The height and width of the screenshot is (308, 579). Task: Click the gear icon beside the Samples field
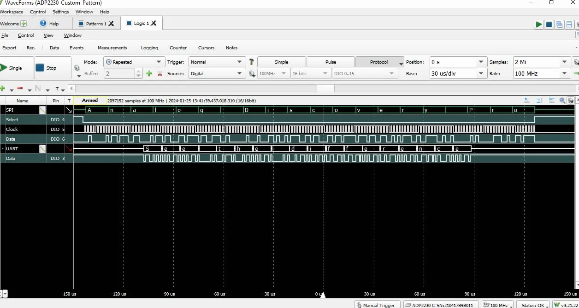point(576,62)
